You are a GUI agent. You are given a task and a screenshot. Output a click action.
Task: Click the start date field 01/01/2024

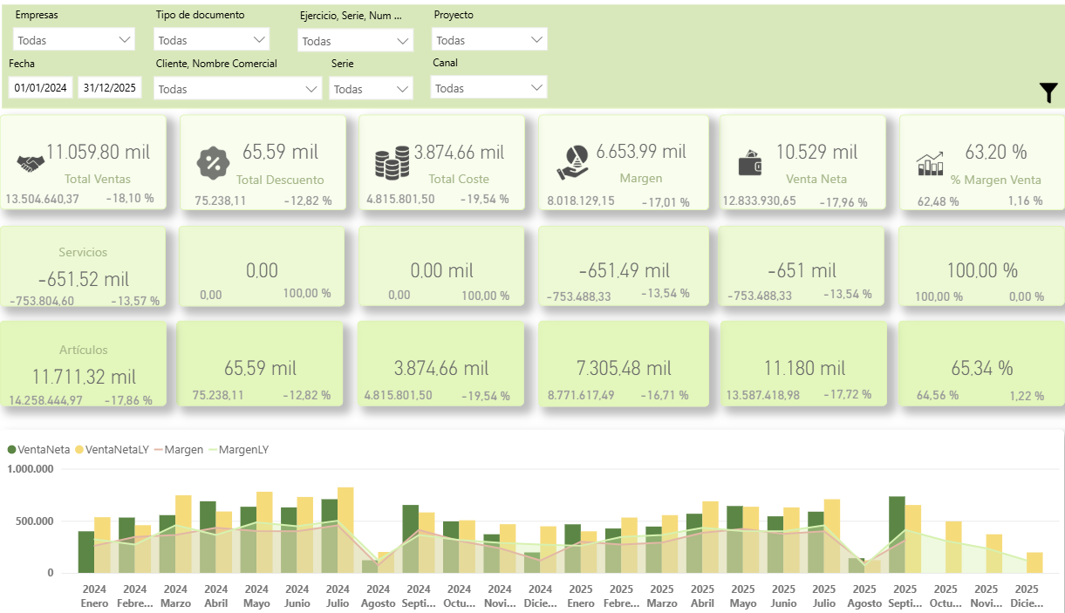[41, 88]
